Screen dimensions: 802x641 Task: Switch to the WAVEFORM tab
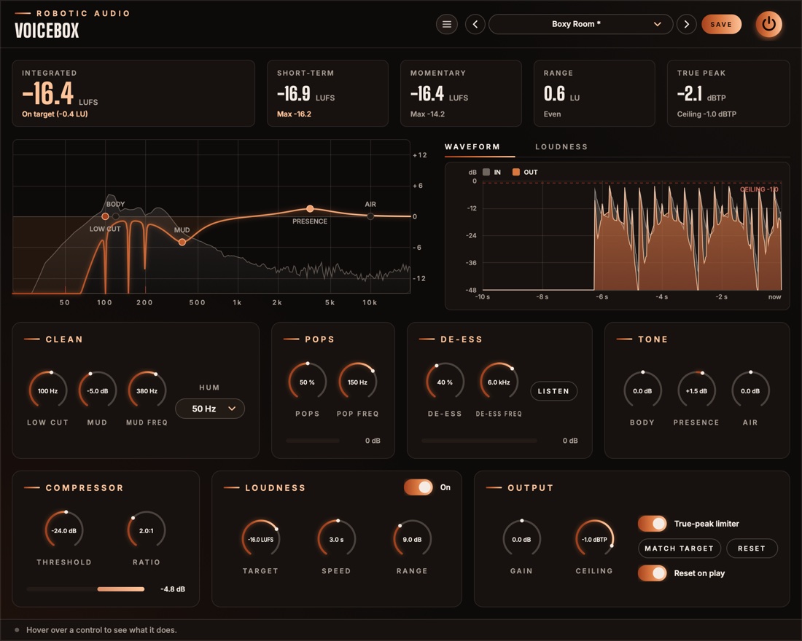pyautogui.click(x=472, y=146)
